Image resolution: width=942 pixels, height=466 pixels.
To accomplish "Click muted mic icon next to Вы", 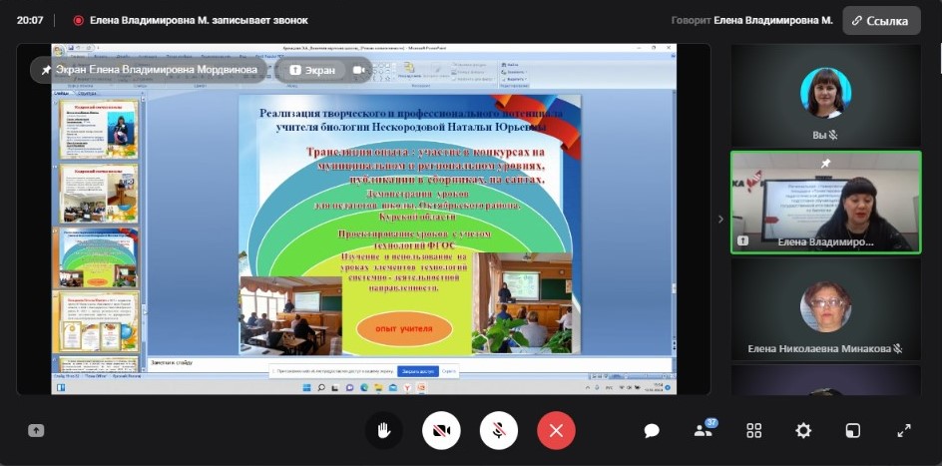I will pyautogui.click(x=834, y=135).
